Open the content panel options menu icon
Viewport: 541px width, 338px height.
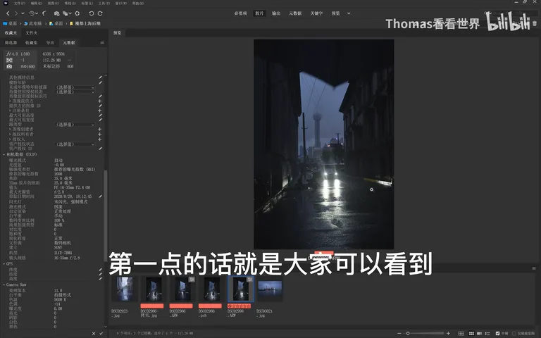pyautogui.click(x=534, y=268)
